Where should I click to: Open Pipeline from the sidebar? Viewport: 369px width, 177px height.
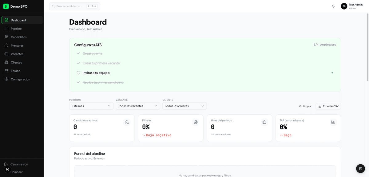coord(22,29)
